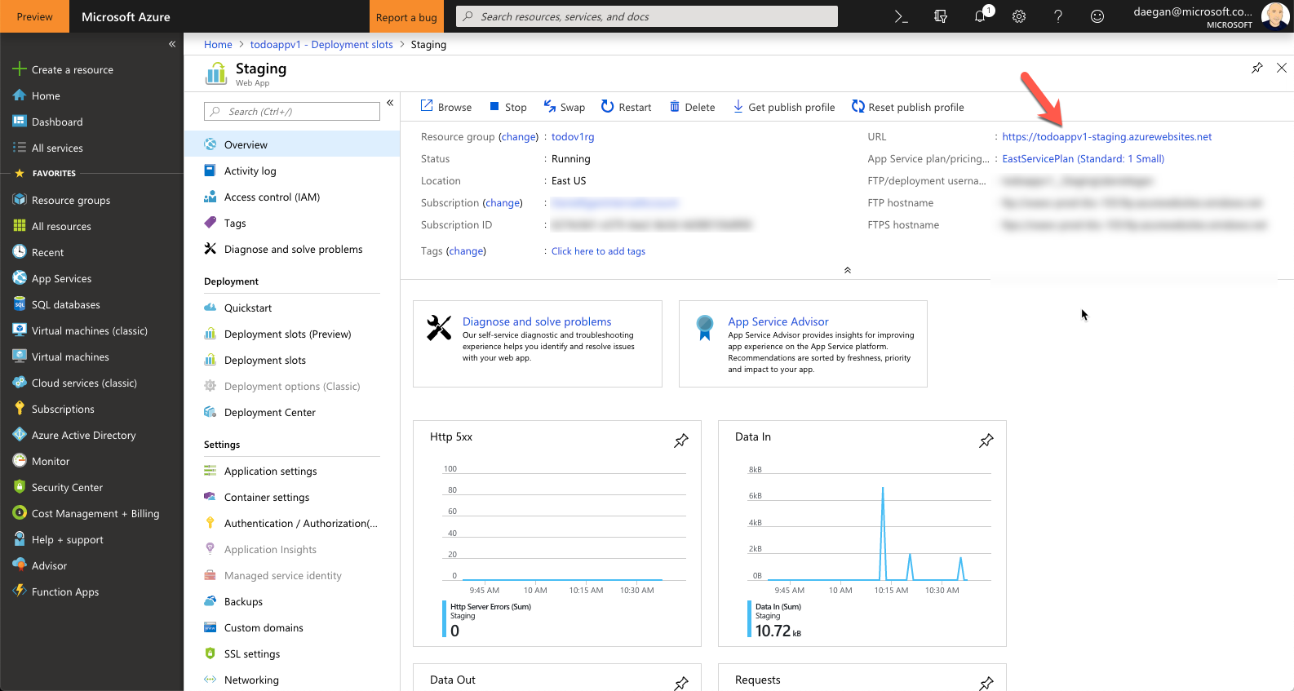The image size is (1294, 691).
Task: Open App Service Advisor card
Action: tap(803, 343)
